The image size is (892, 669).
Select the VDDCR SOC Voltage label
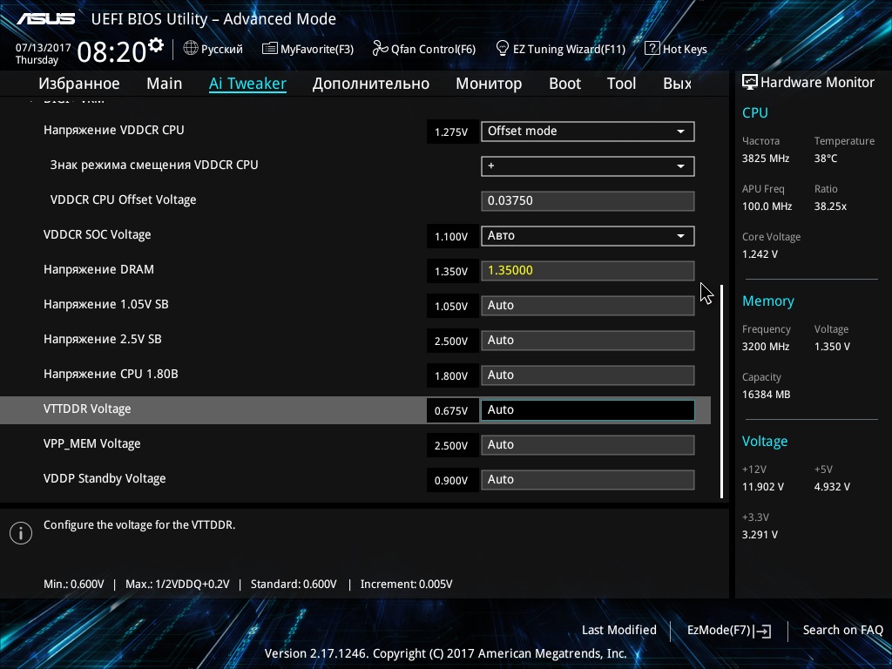(98, 235)
